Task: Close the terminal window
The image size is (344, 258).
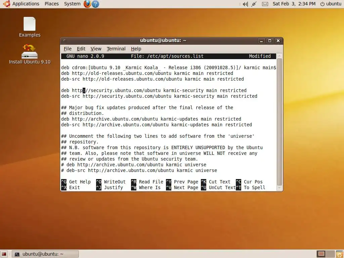Action: tap(278, 41)
